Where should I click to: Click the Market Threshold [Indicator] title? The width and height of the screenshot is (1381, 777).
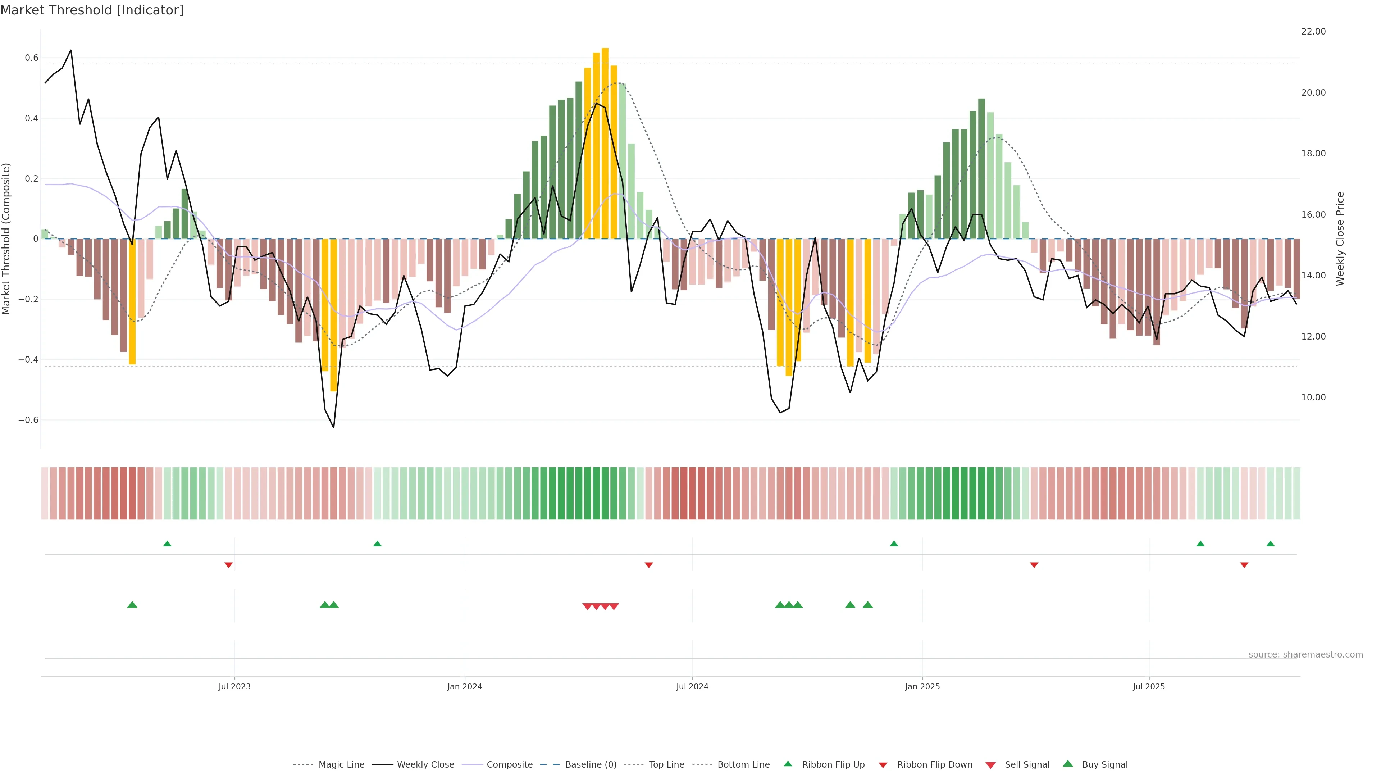tap(92, 10)
